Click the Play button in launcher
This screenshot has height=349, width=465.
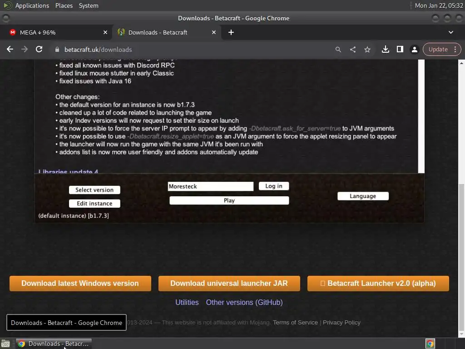pyautogui.click(x=229, y=200)
